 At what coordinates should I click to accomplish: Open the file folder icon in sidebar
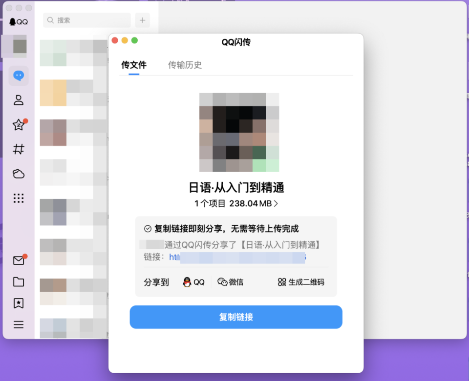click(19, 282)
